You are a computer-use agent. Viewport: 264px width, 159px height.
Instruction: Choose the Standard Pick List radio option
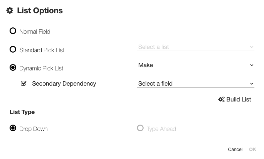13,50
